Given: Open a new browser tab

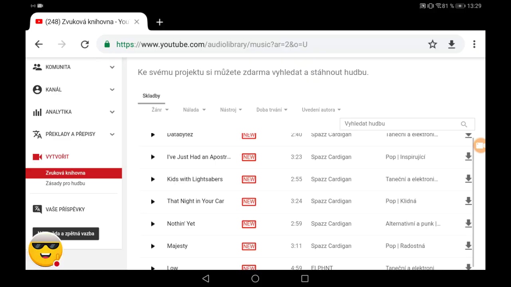Looking at the screenshot, I should pyautogui.click(x=159, y=22).
